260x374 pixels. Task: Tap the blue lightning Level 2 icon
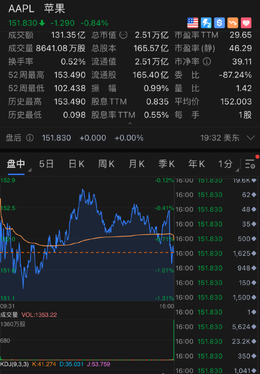coord(206,23)
